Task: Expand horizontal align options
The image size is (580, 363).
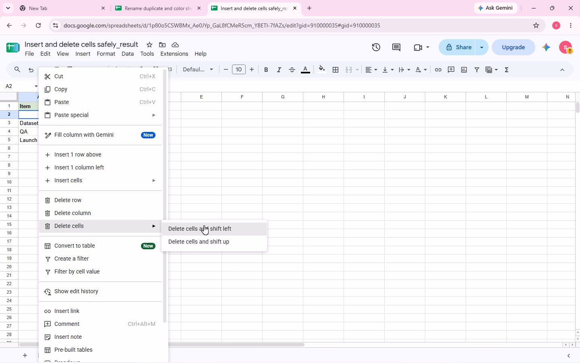Action: pos(371,70)
